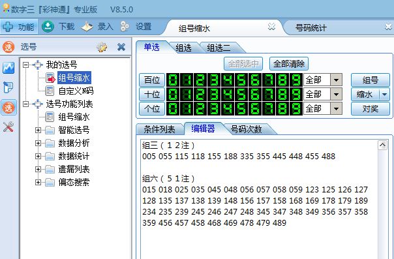The width and height of the screenshot is (394, 259).
Task: Click the 下载 download icon
Action: tap(48, 26)
